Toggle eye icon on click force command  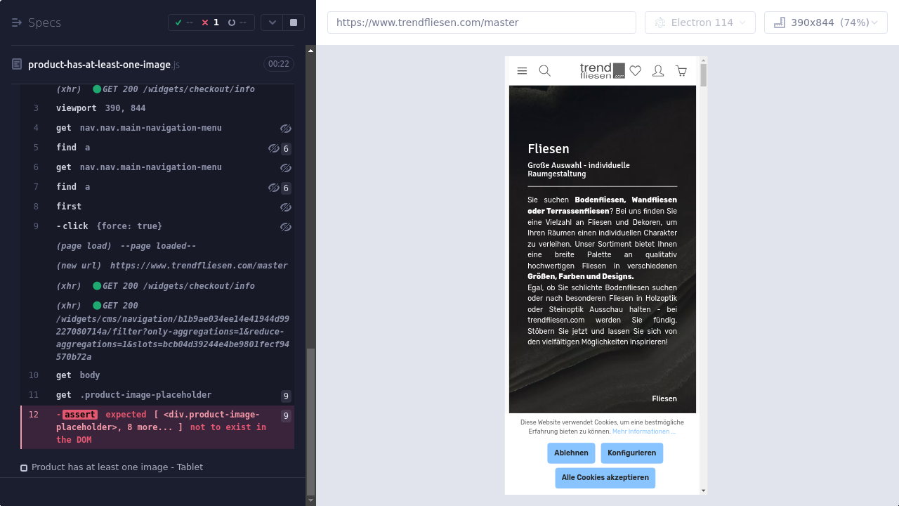point(285,227)
